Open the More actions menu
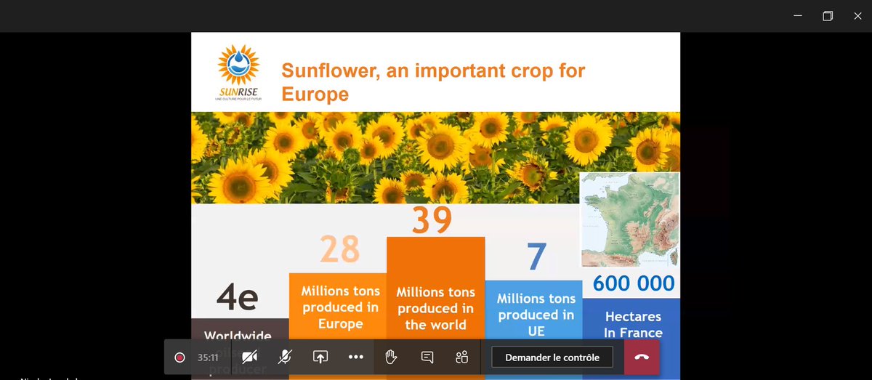Screen dimensions: 872x380 click(355, 357)
